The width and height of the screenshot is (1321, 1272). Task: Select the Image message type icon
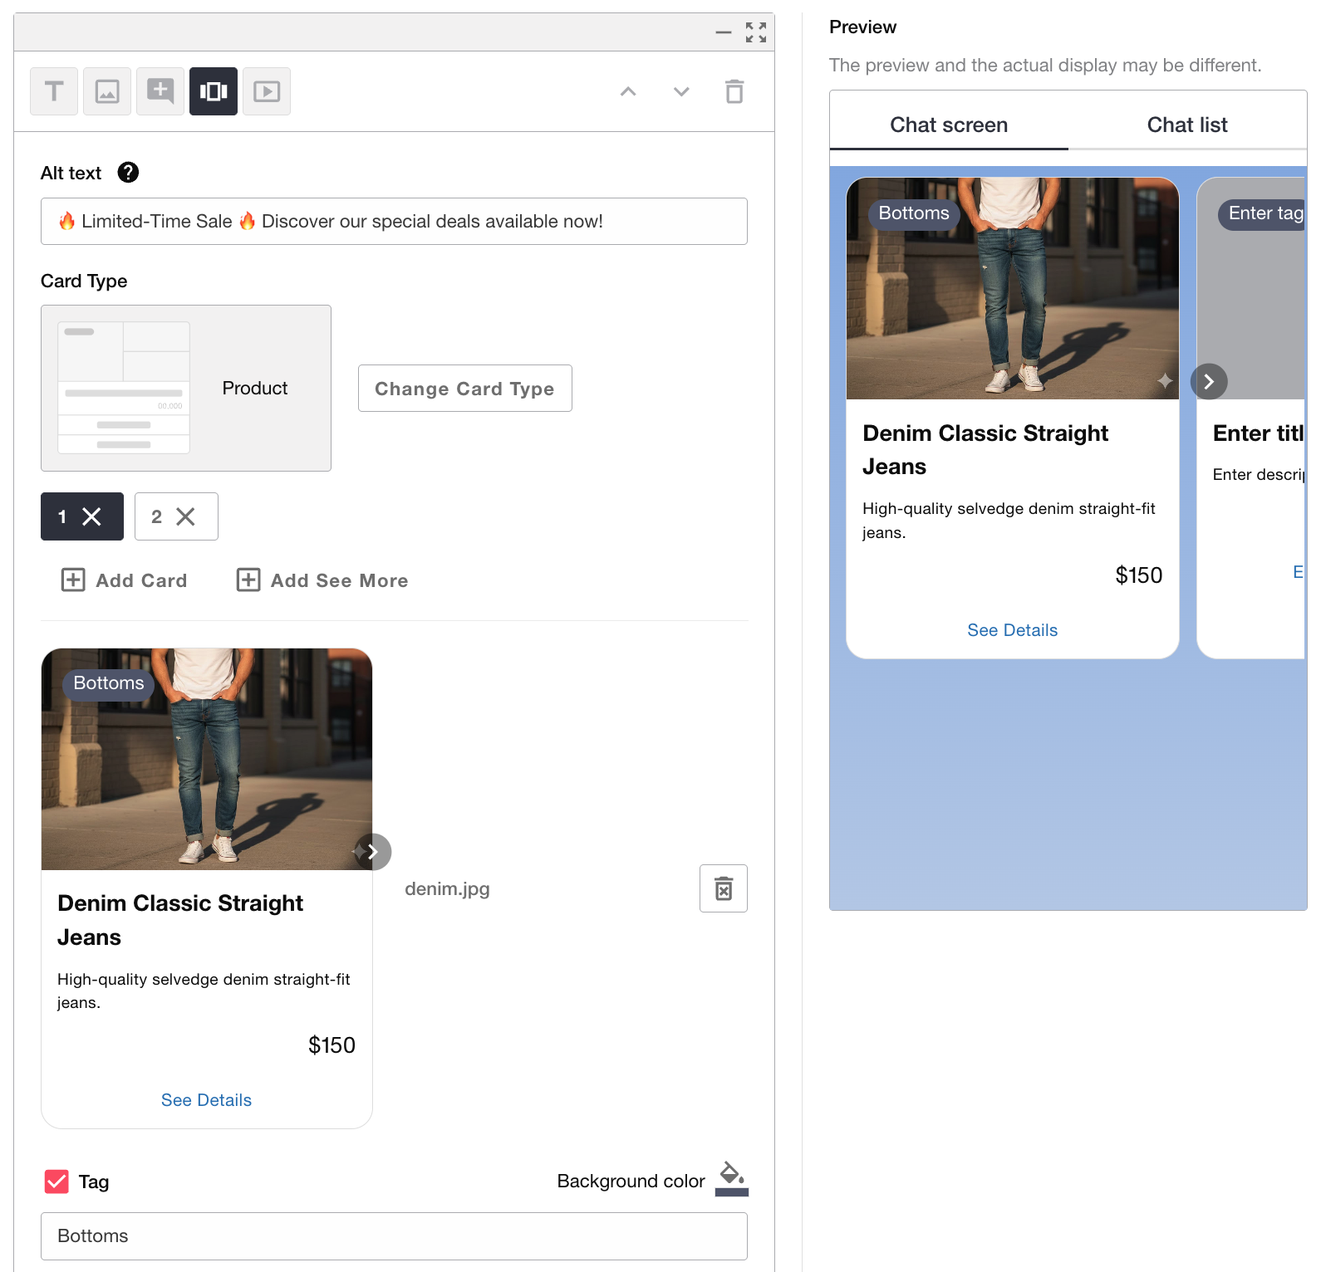coord(107,91)
